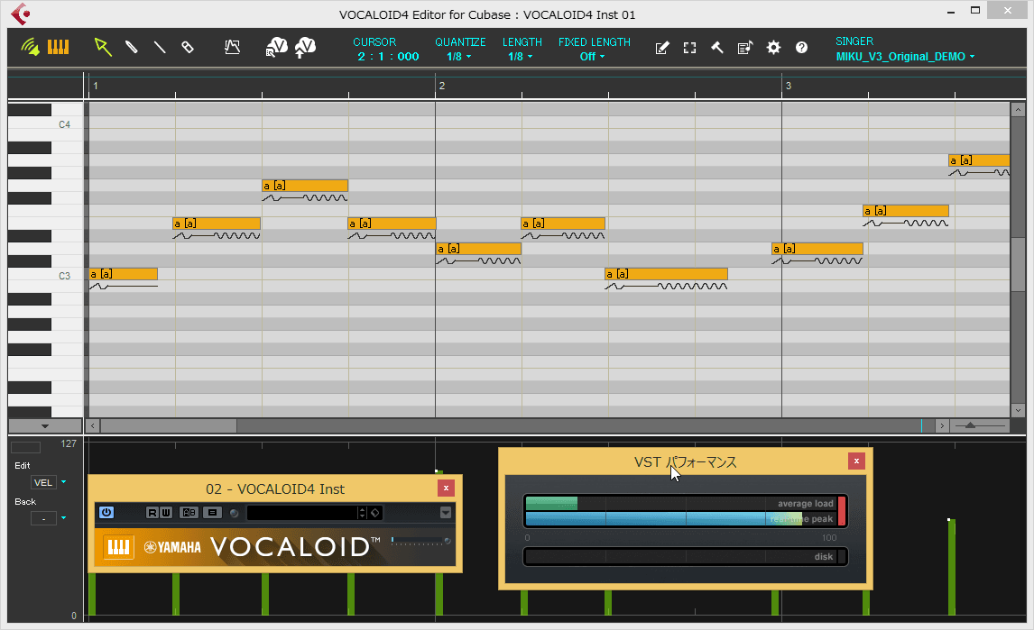Click the control parameter curve icon
Image resolution: width=1034 pixels, height=630 pixels.
click(x=232, y=48)
